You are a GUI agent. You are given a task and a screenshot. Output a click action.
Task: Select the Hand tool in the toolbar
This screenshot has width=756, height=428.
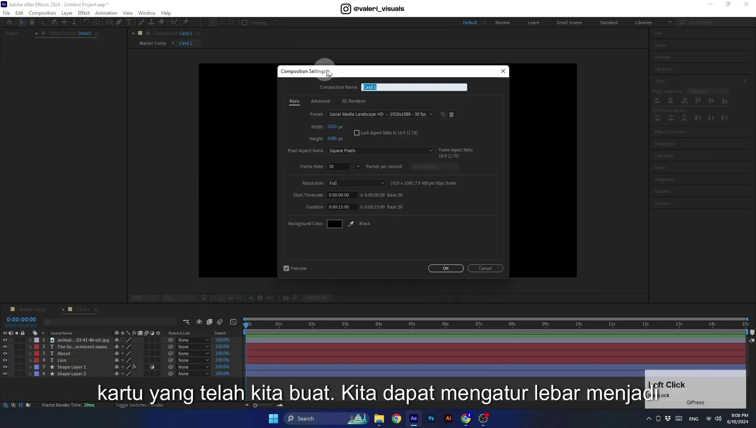click(x=32, y=22)
